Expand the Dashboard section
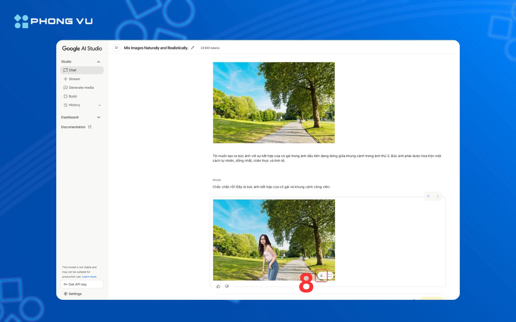This screenshot has width=516, height=322. pos(99,117)
